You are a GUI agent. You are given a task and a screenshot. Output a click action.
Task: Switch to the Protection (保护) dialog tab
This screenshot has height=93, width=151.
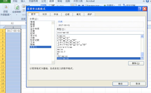click(90, 14)
